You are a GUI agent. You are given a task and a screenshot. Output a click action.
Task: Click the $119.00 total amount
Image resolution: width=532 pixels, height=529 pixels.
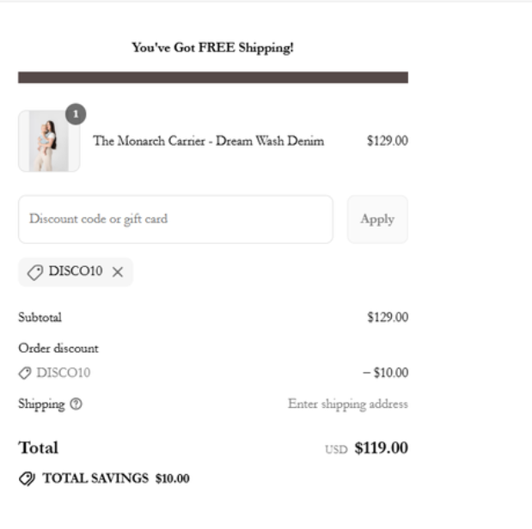(x=381, y=448)
